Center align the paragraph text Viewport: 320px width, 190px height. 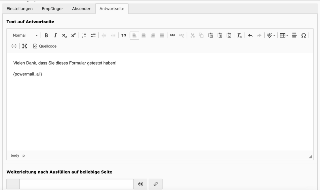(144, 35)
